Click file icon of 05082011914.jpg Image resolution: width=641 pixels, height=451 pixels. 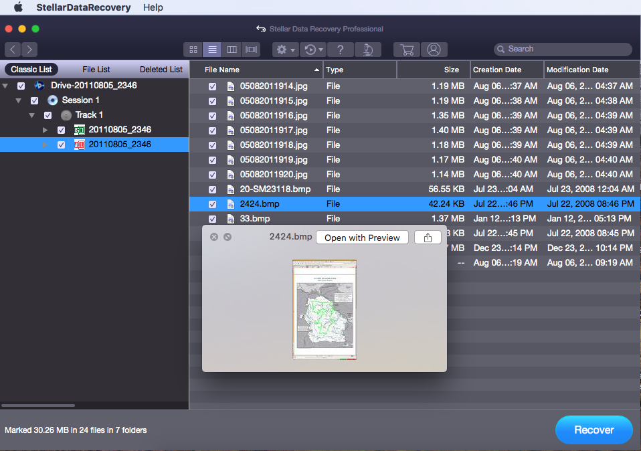click(231, 86)
